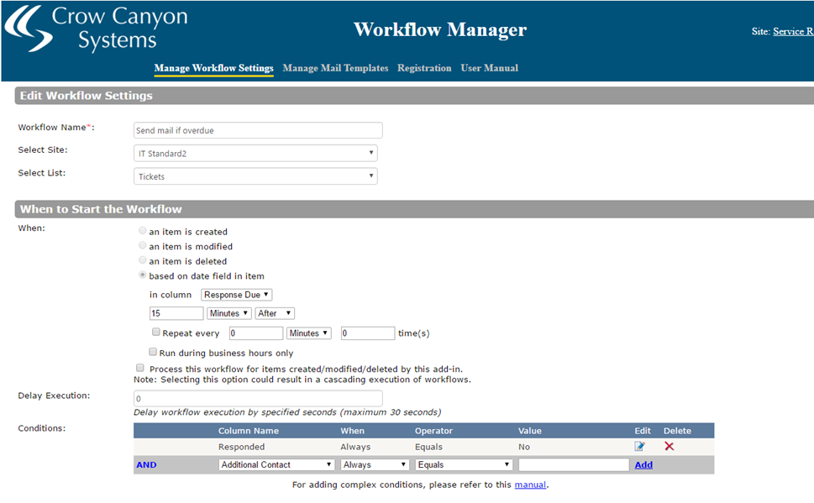Select 'based on date field in item' option

tap(142, 275)
